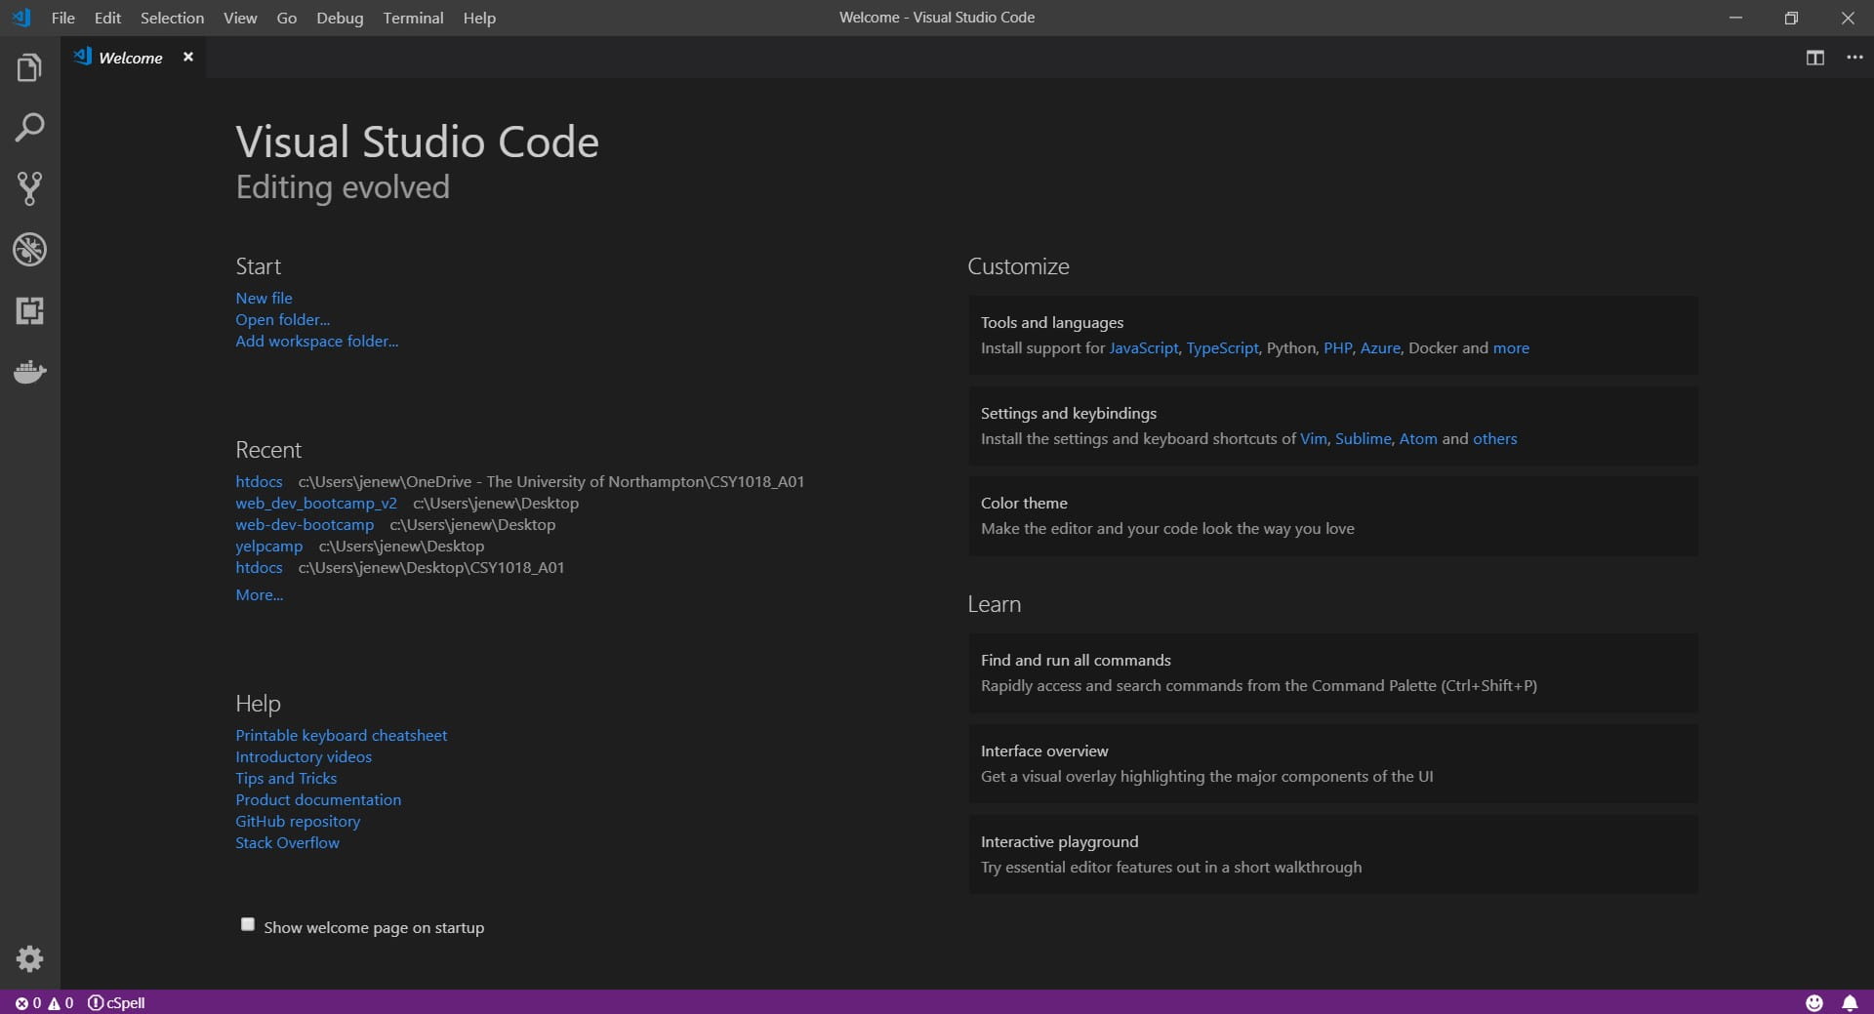Open recent web_dev_bootcamp_v2 folder
The image size is (1874, 1014).
click(x=316, y=503)
